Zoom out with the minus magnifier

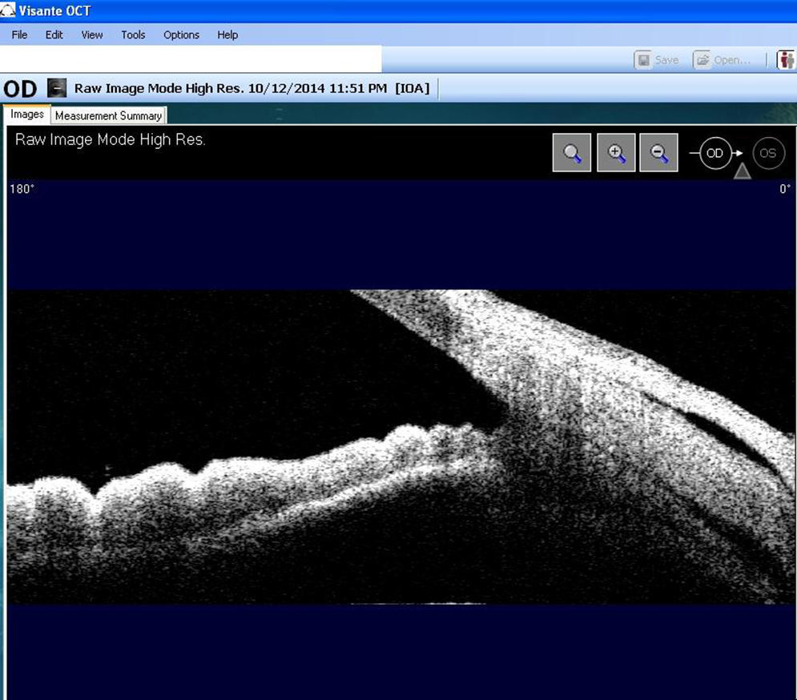(658, 153)
